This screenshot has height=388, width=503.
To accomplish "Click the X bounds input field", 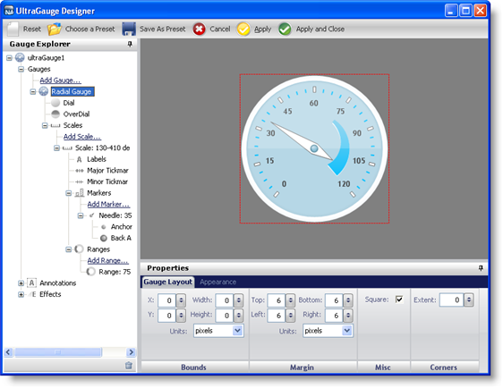I will (x=167, y=300).
